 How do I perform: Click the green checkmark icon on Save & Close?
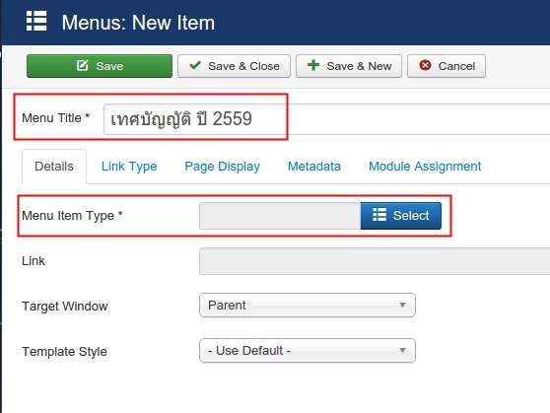pyautogui.click(x=195, y=65)
